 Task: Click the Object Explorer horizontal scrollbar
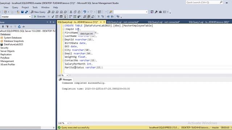(x=20, y=127)
